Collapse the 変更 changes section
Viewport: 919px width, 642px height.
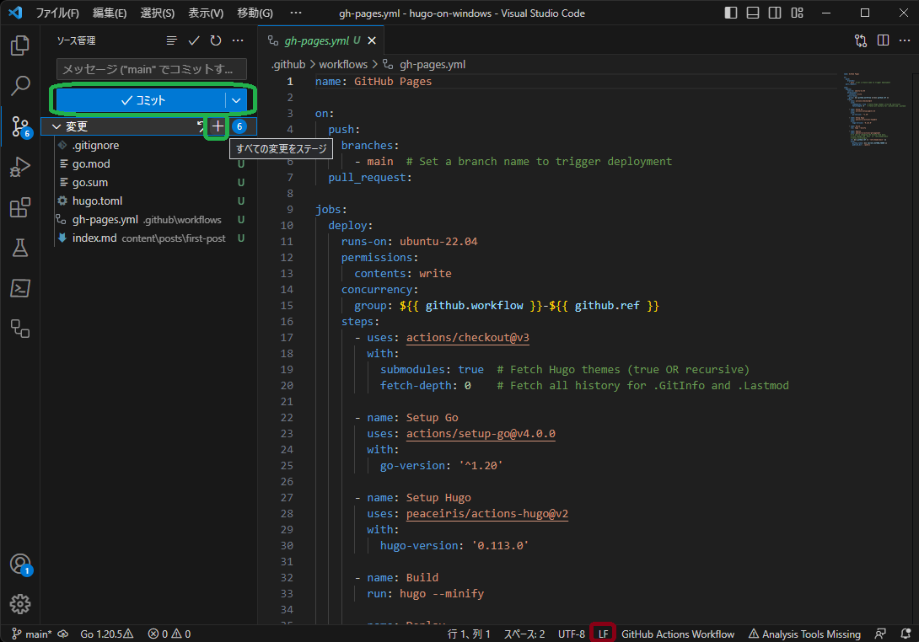click(x=56, y=126)
